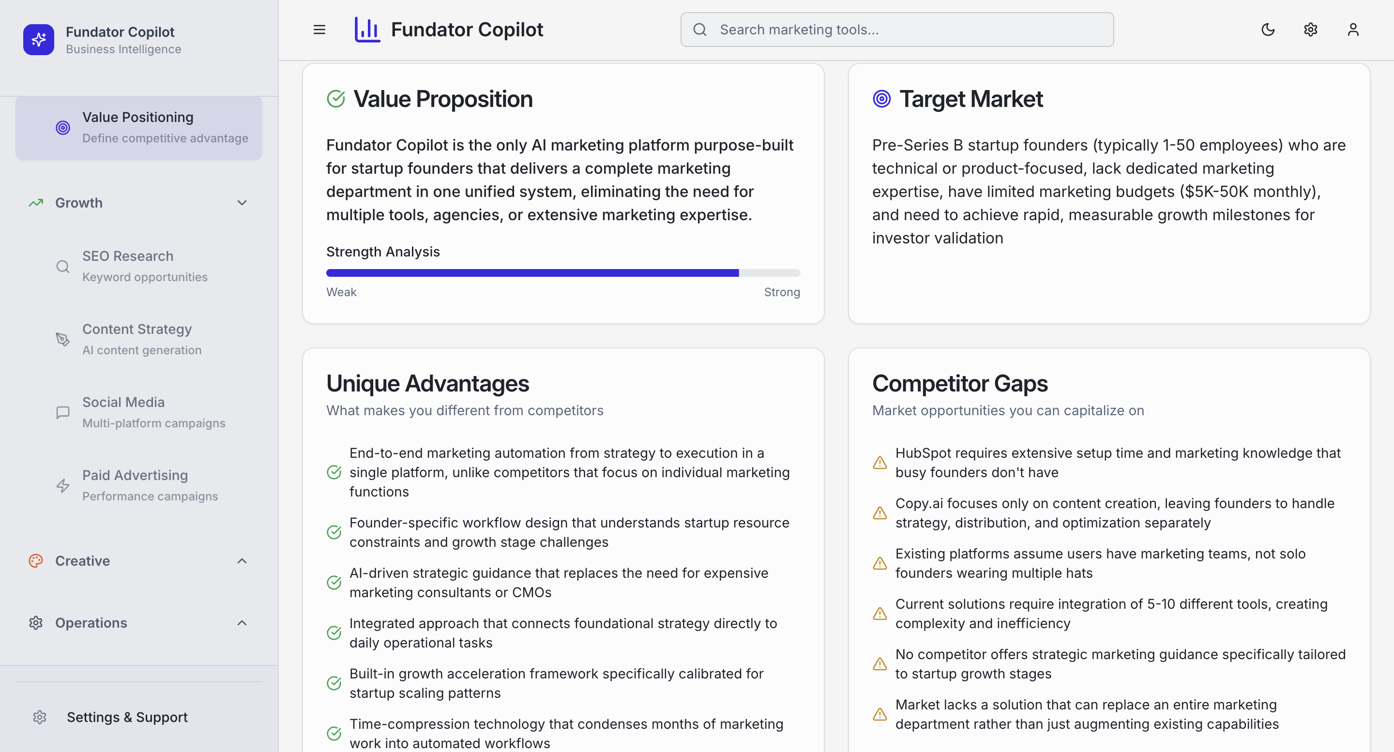
Task: Click the Fundator Copilot bar-chart logo
Action: pos(367,30)
